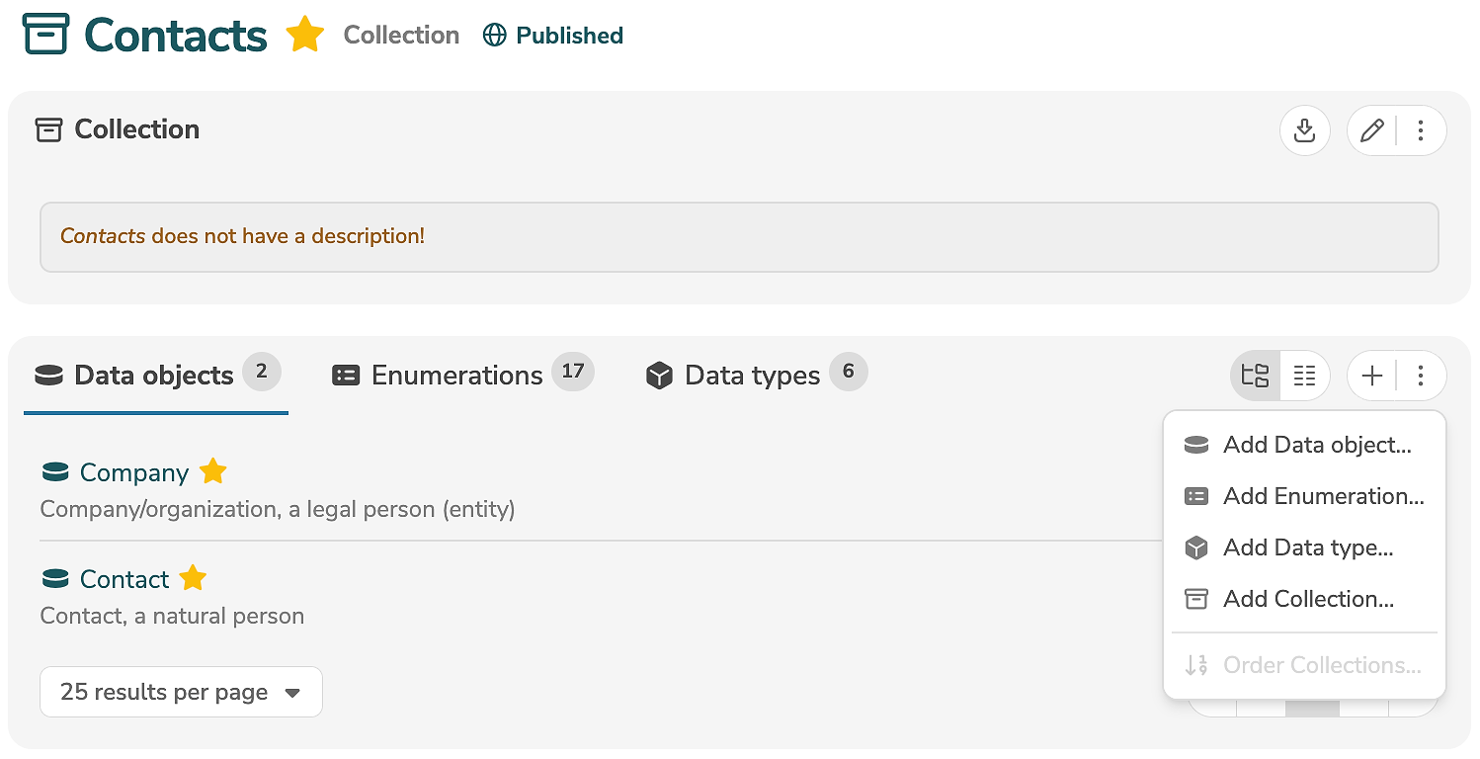This screenshot has height=759, width=1480.
Task: Open the Contact data object link
Action: (124, 580)
